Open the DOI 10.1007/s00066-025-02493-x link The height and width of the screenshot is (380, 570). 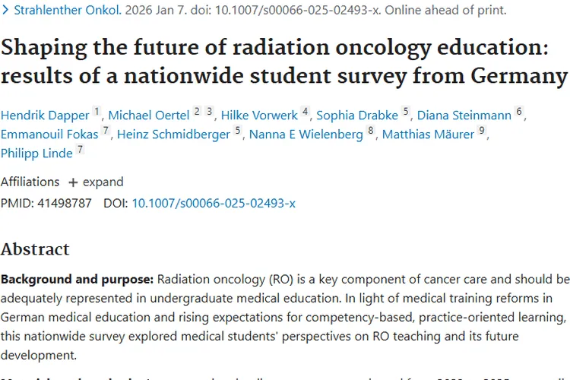pyautogui.click(x=214, y=203)
